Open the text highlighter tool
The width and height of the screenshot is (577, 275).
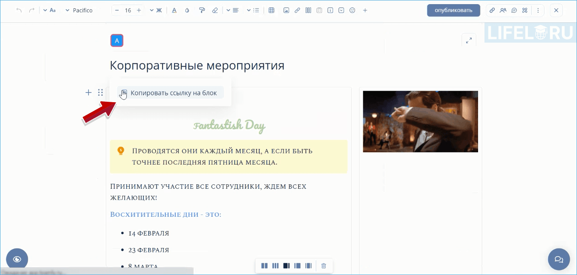pyautogui.click(x=202, y=10)
